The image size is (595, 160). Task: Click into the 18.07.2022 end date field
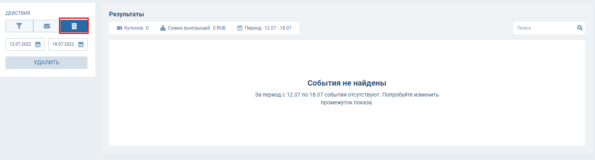(x=63, y=44)
